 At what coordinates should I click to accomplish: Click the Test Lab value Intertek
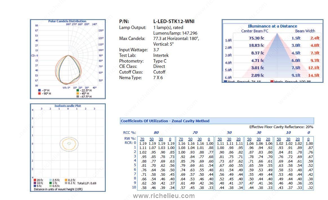161,55
